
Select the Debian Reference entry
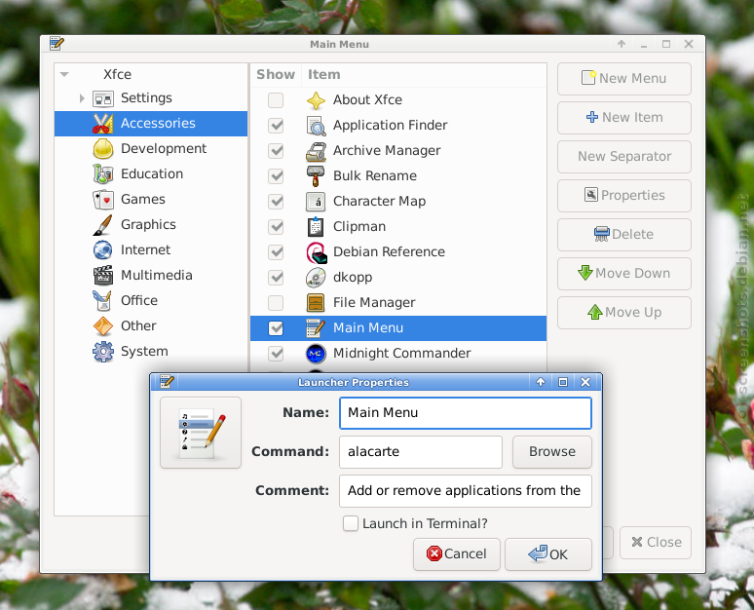[398, 252]
